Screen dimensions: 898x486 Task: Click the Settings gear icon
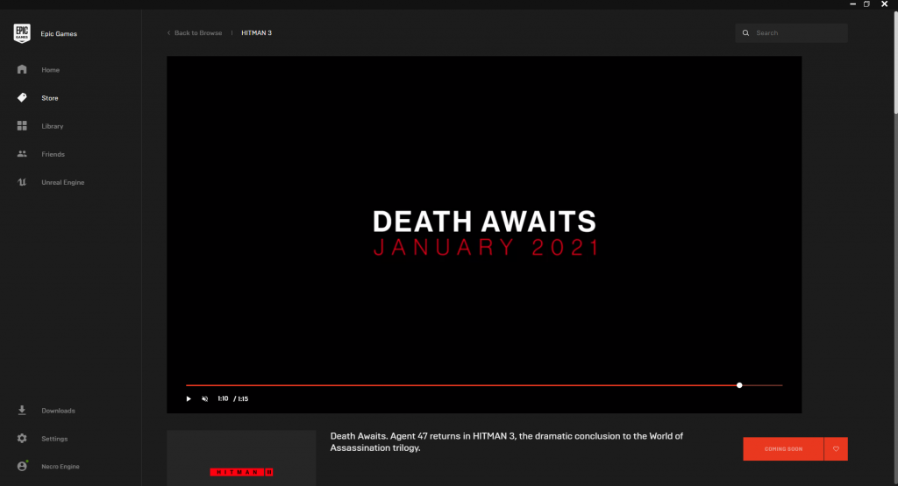click(x=22, y=439)
